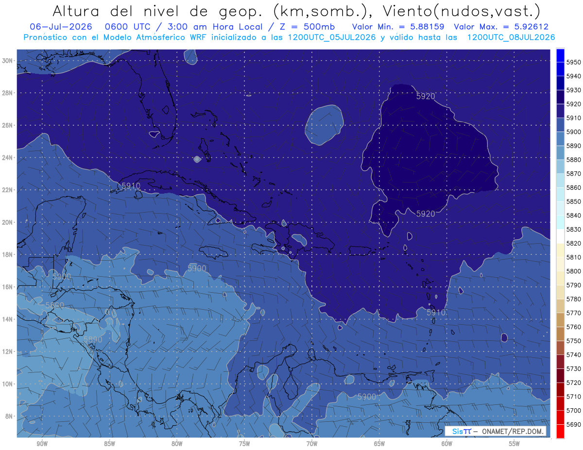Click the 5920 contour label near 28N
This screenshot has height=450, width=583.
[426, 97]
